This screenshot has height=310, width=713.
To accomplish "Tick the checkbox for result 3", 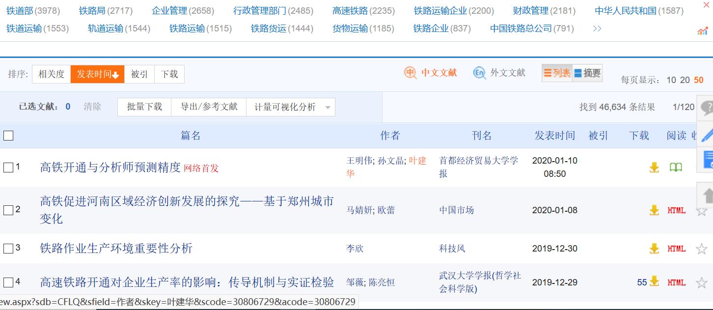I will (x=8, y=249).
